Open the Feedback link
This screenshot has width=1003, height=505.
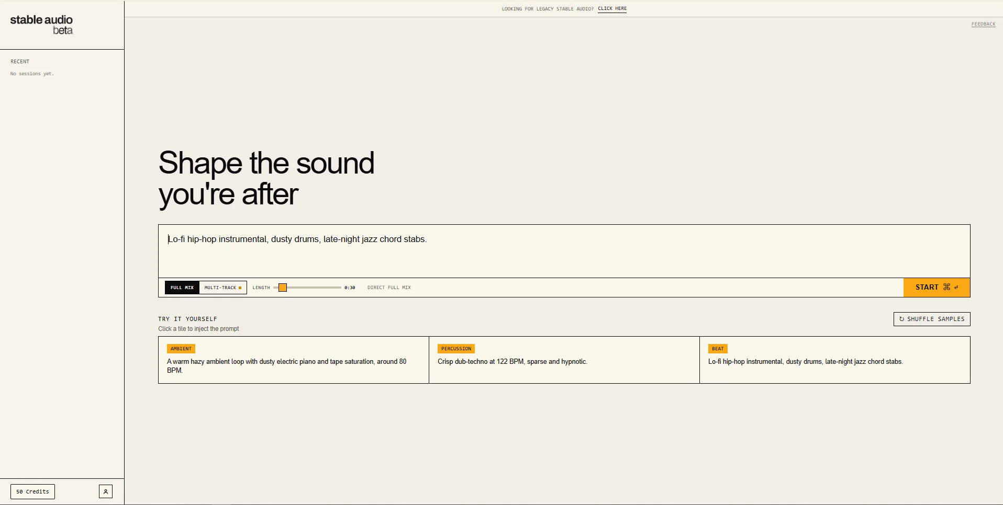[x=983, y=24]
